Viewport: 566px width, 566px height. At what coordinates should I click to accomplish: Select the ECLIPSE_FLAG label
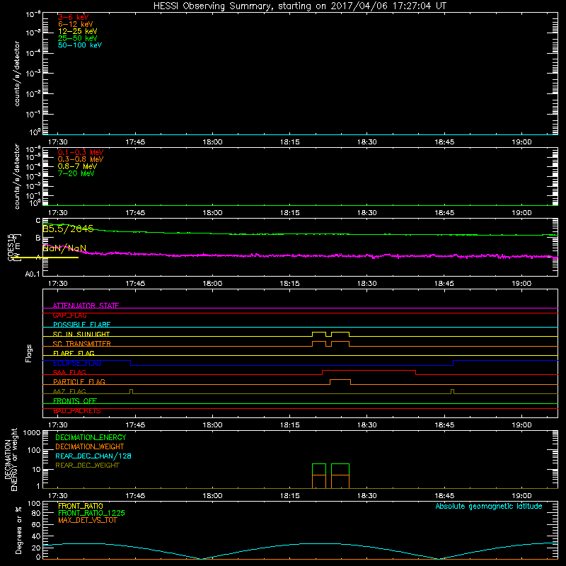coord(77,363)
